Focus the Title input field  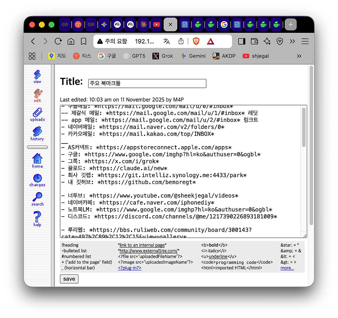click(x=147, y=83)
